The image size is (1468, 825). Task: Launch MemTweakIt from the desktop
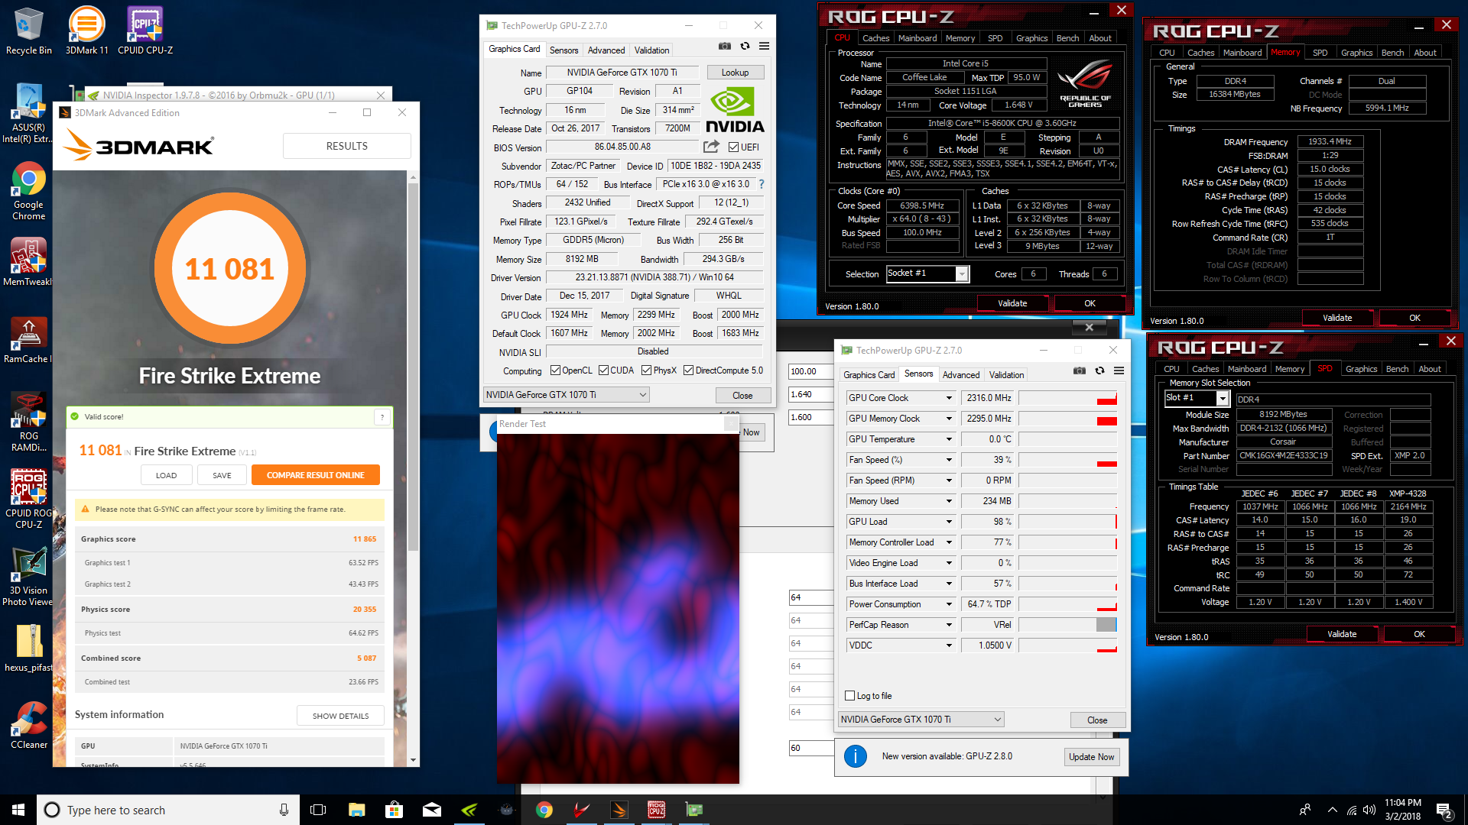(28, 261)
